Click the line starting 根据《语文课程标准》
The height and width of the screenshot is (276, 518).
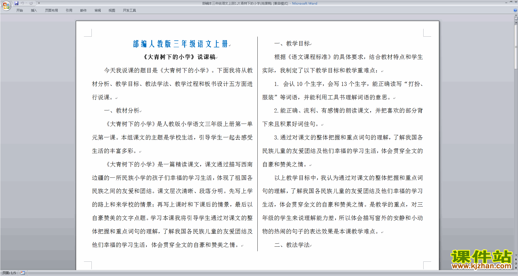click(348, 57)
